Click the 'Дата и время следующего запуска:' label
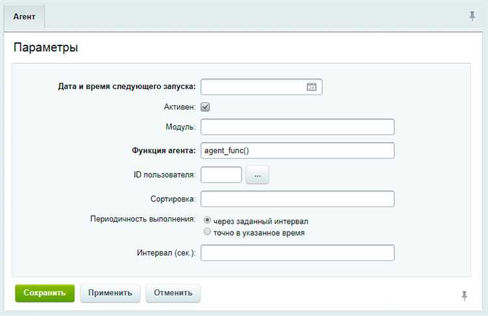 click(127, 86)
